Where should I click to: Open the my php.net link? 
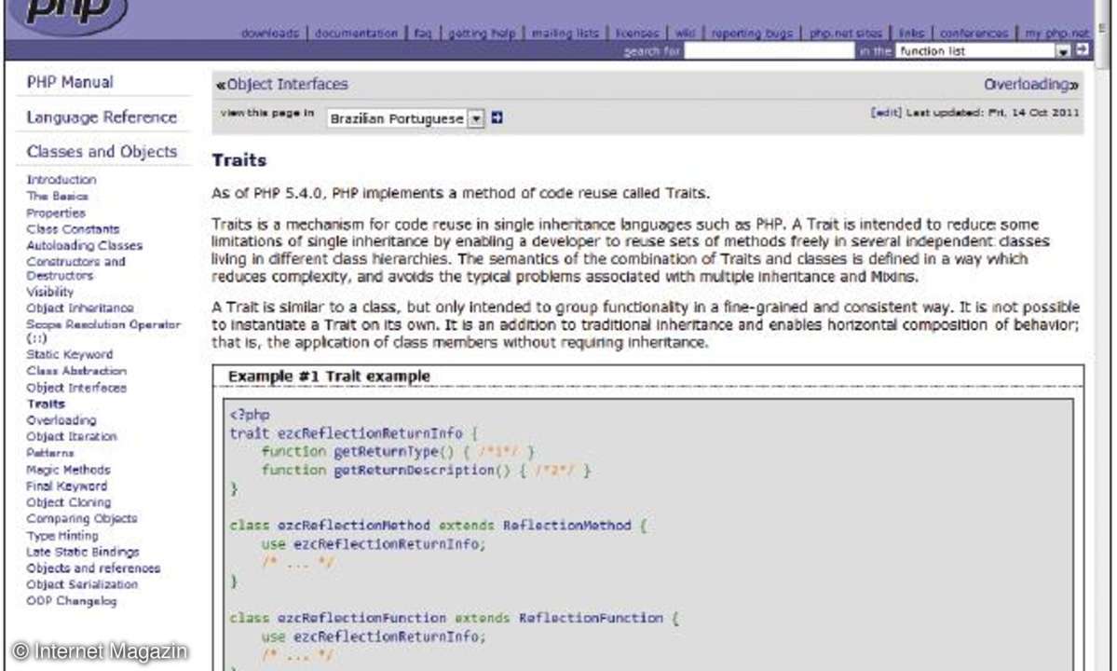(1057, 33)
